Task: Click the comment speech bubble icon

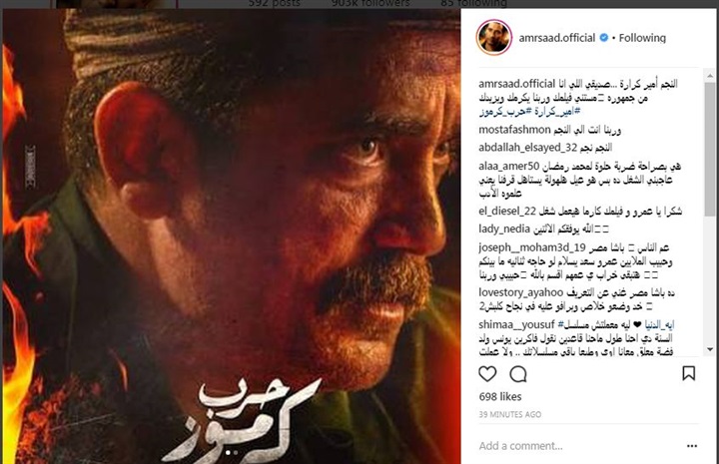Action: (518, 374)
